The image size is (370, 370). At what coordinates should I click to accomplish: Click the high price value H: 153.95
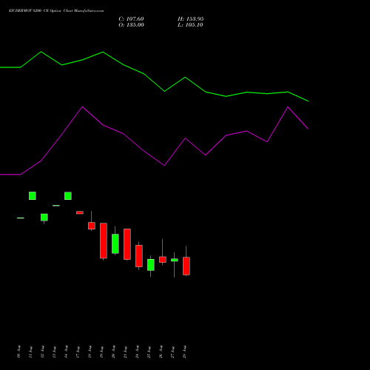191,19
